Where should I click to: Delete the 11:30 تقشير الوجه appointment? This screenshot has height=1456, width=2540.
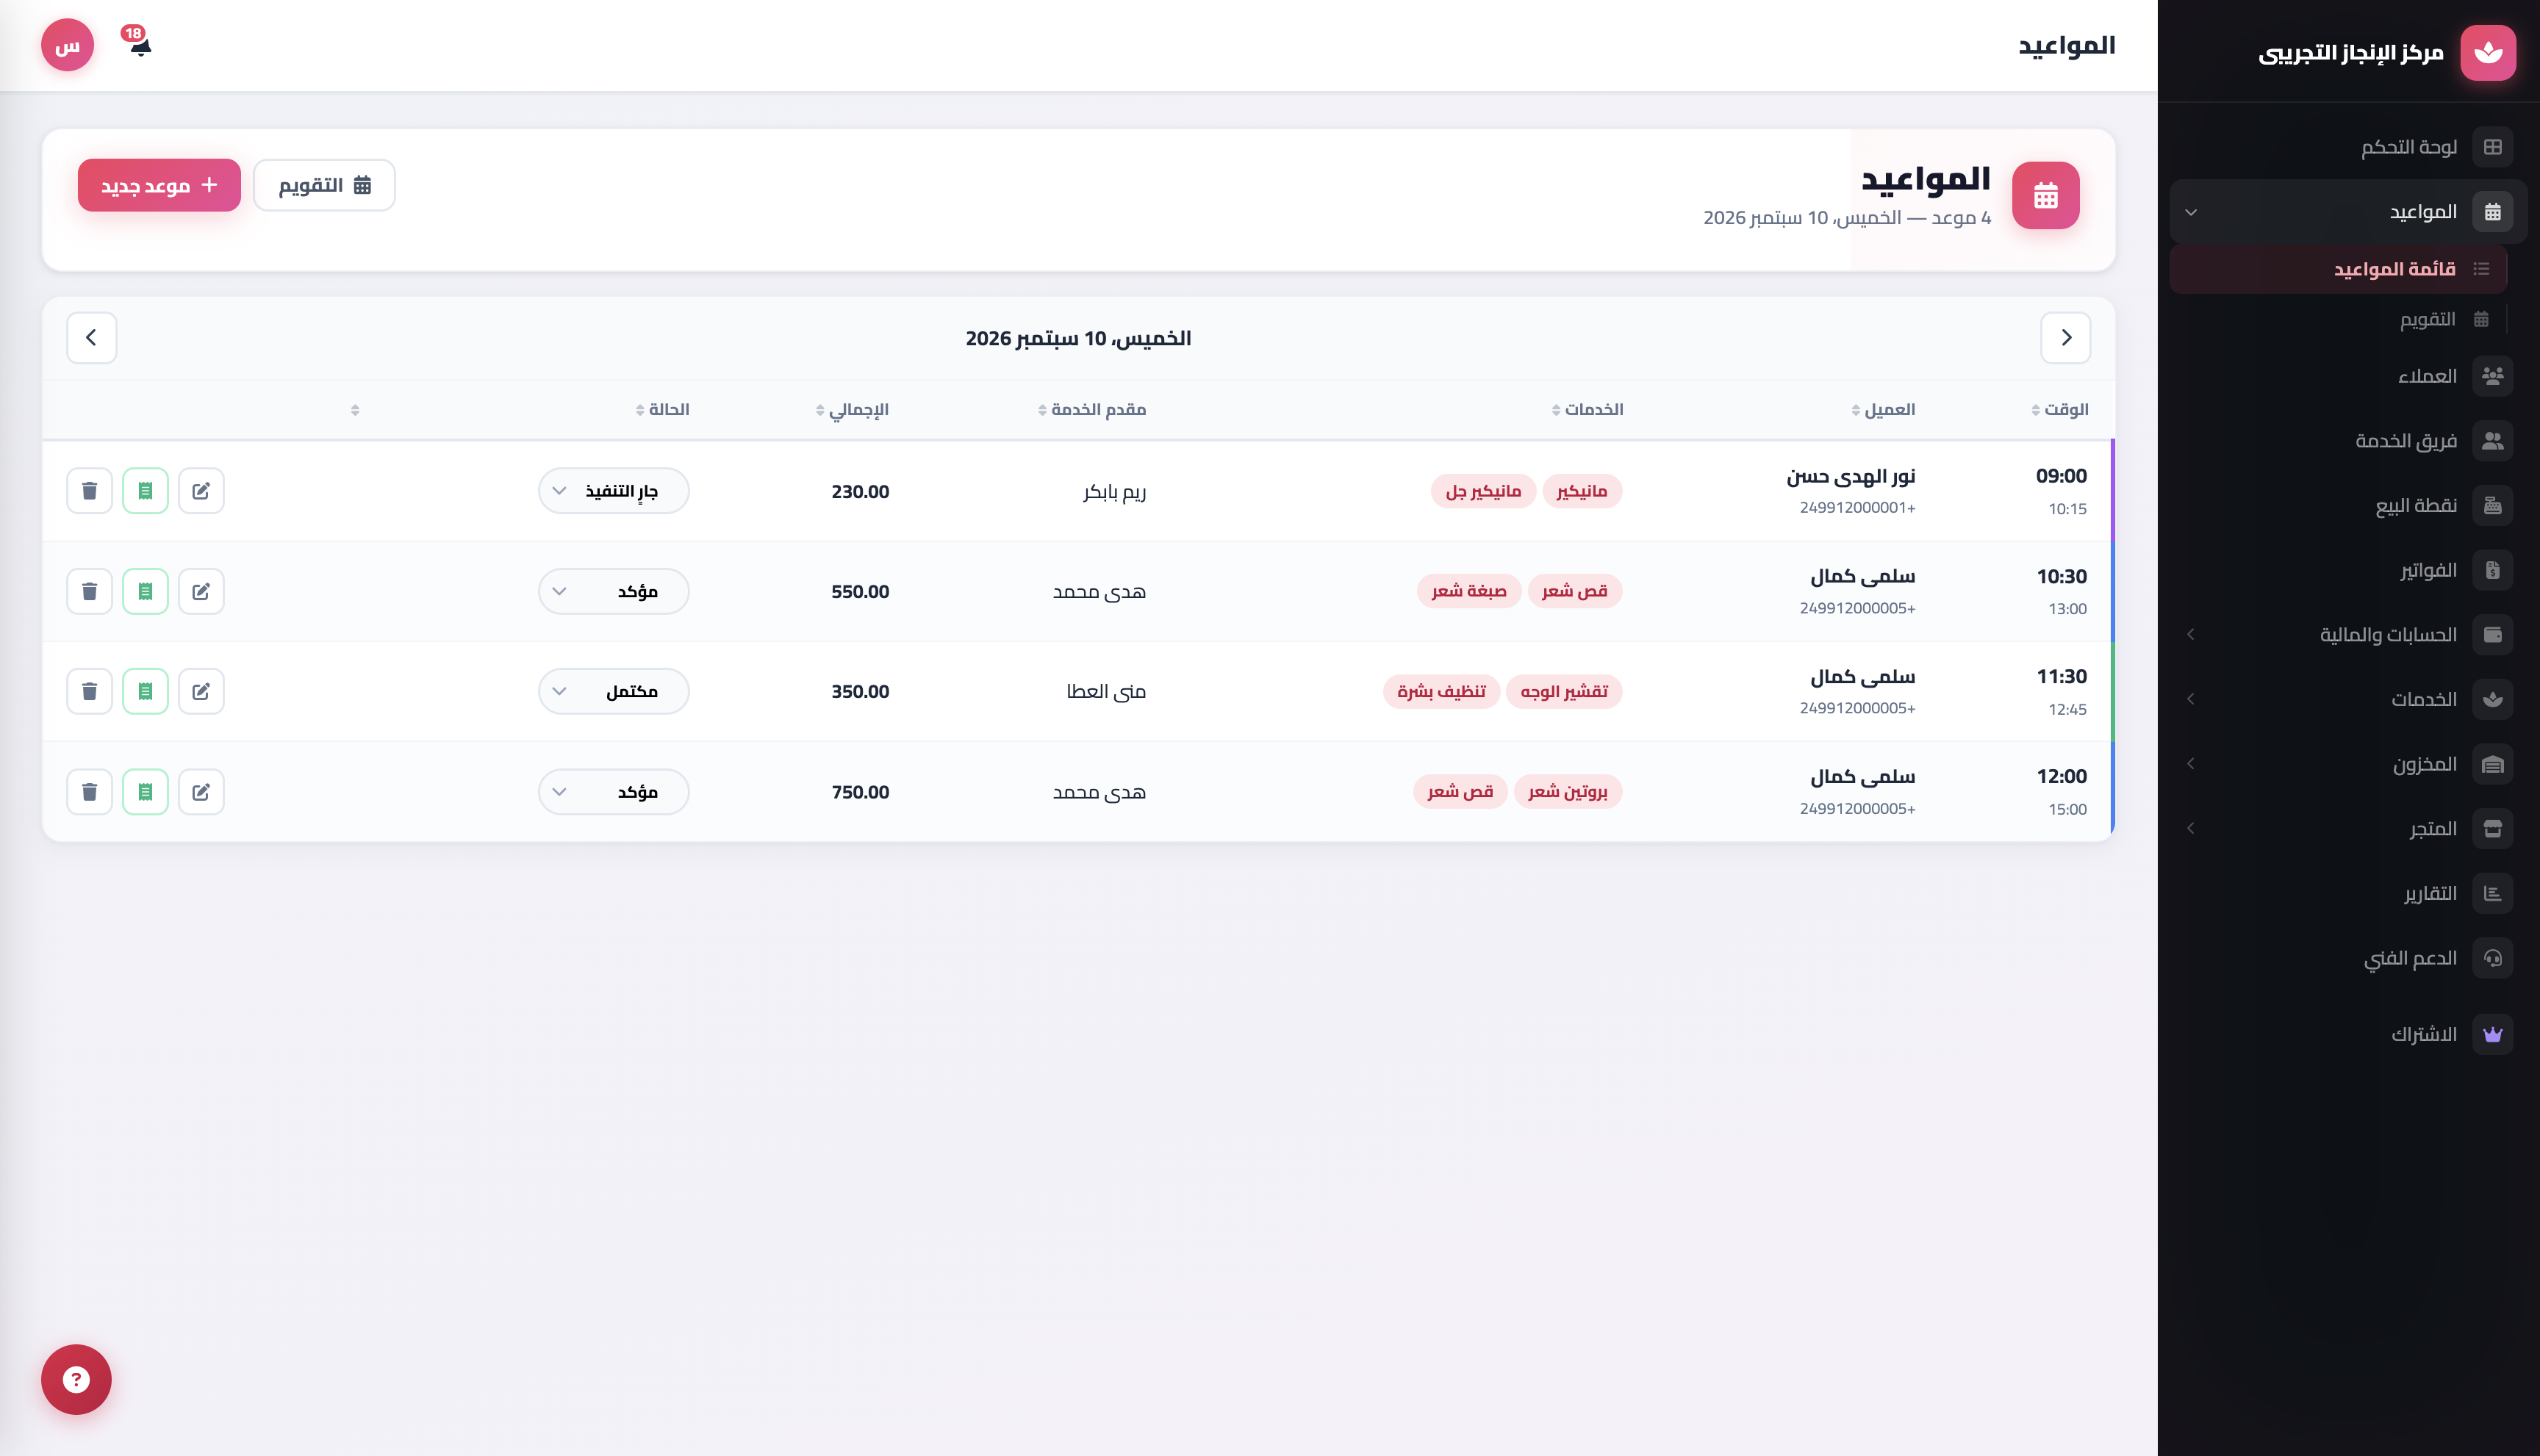[x=89, y=691]
